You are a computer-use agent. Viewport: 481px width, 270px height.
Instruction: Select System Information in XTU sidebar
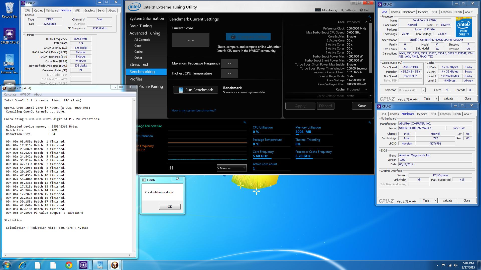click(x=147, y=18)
